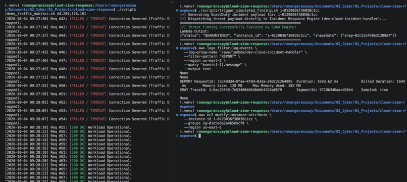Click the Dispatching threat payload line
Screen dimensions: 407x182
283,19
